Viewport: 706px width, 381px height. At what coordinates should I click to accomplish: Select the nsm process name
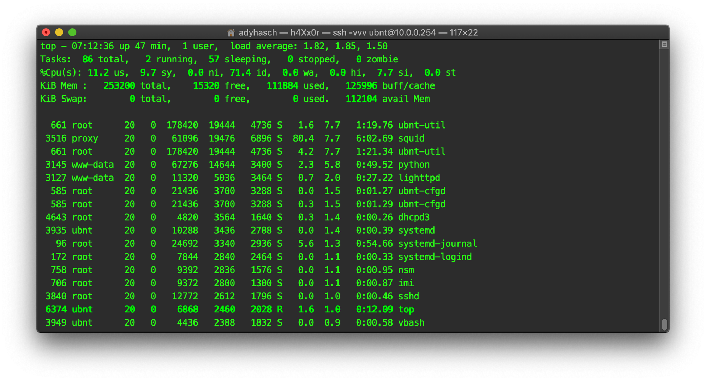[406, 270]
